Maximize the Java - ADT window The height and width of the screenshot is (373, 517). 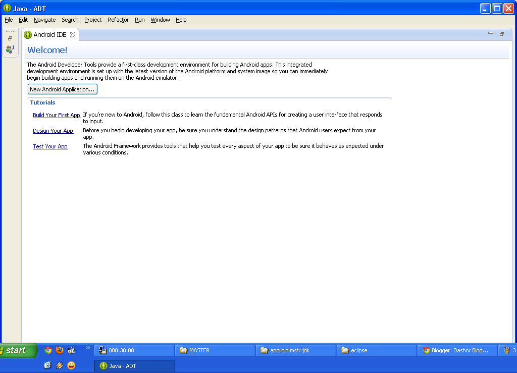pyautogui.click(x=497, y=8)
